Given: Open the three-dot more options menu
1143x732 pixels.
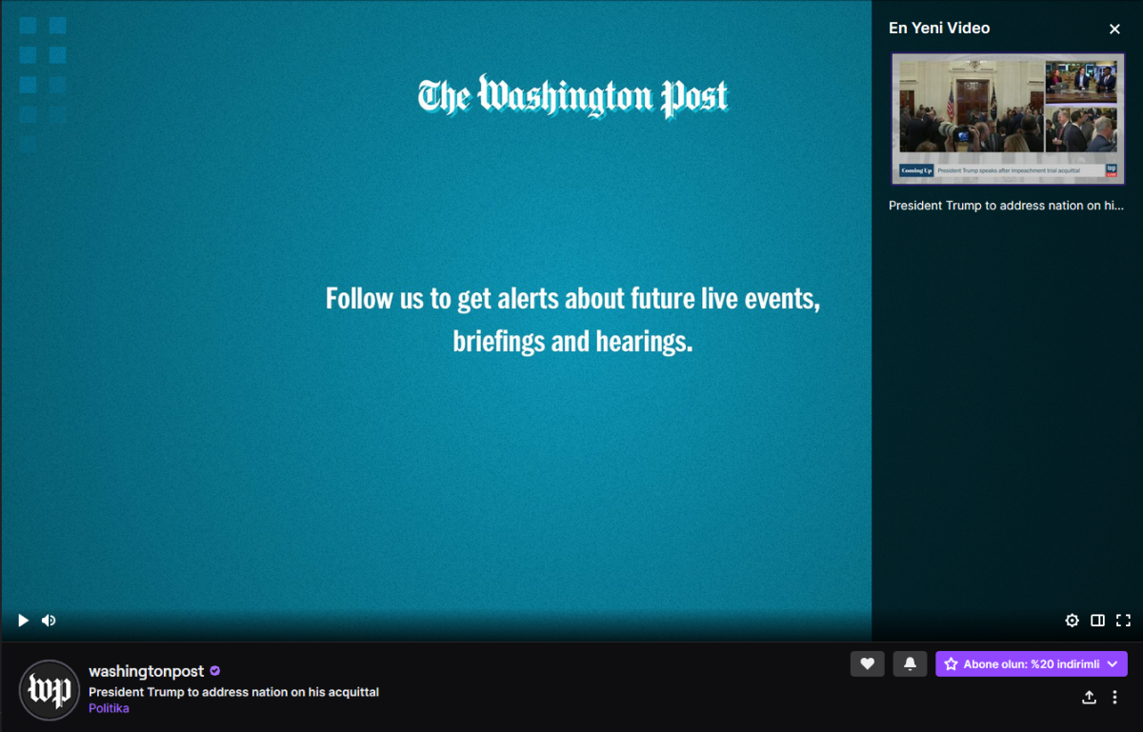Looking at the screenshot, I should tap(1114, 698).
